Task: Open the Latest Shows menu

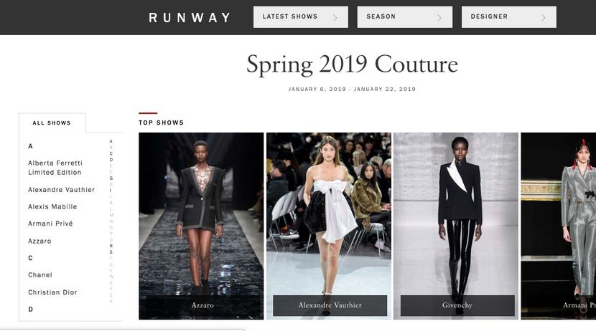Action: (301, 16)
